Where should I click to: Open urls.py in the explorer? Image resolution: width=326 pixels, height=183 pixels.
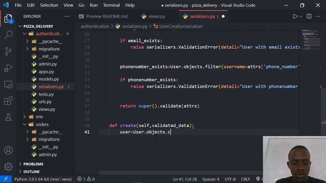(45, 102)
